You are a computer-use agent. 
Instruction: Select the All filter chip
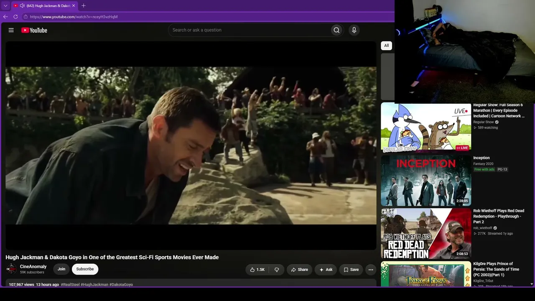tap(386, 46)
